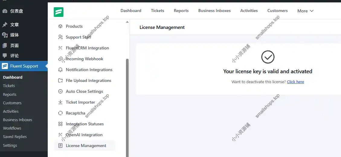Click Fluent Support in WordPress sidebar
Screen dimensions: 341x157
[24, 66]
